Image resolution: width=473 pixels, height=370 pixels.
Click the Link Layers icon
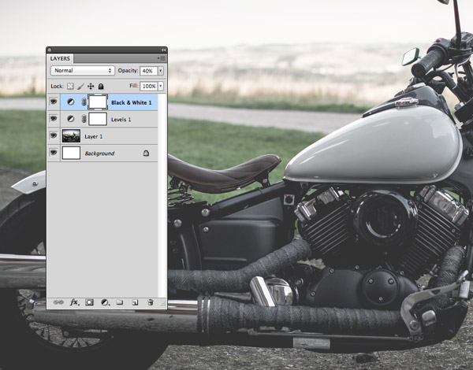58,302
